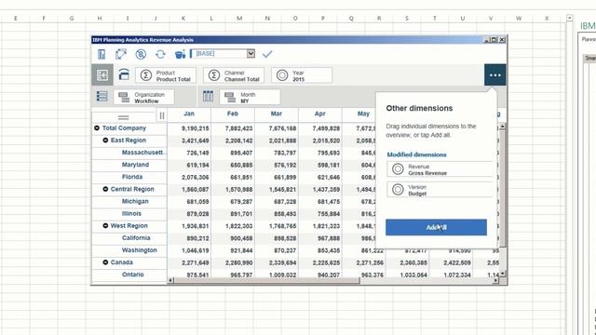596x335 pixels.
Task: Click the May column header
Action: pos(363,114)
